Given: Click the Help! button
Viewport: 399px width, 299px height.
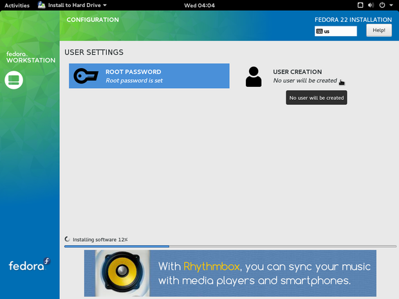Looking at the screenshot, I should tap(379, 30).
